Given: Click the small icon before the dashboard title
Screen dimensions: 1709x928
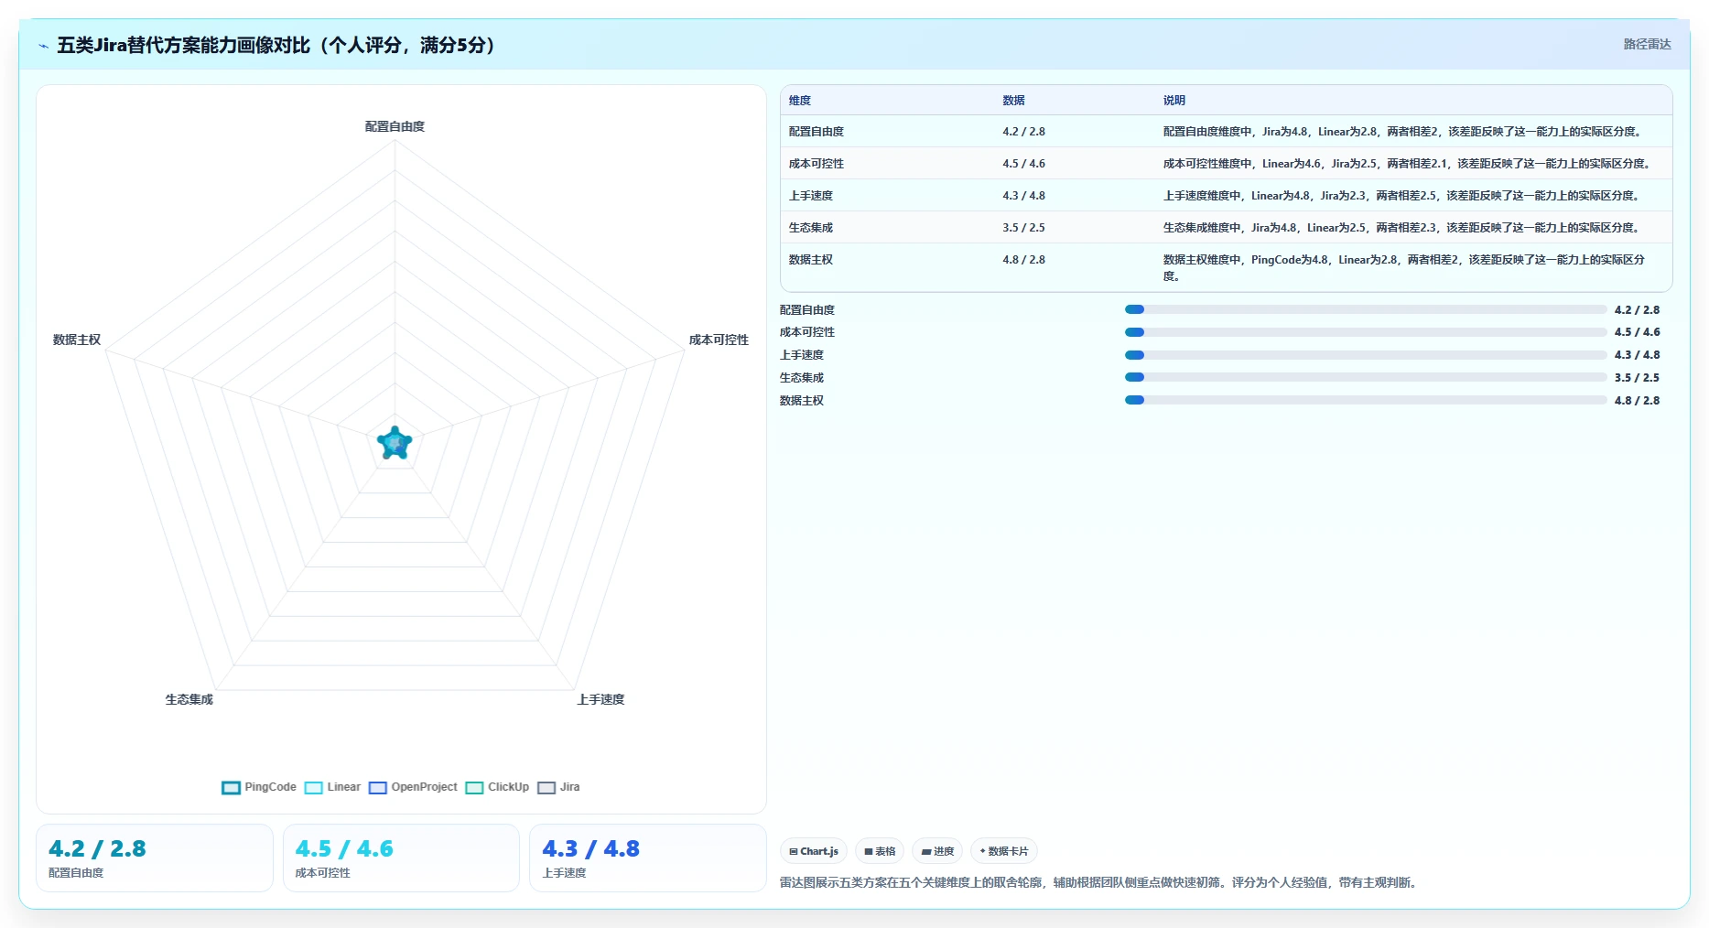Looking at the screenshot, I should pos(43,46).
